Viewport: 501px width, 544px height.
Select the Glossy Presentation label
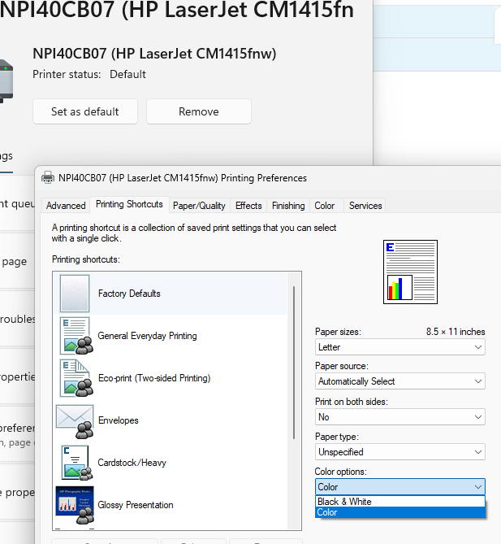[136, 505]
